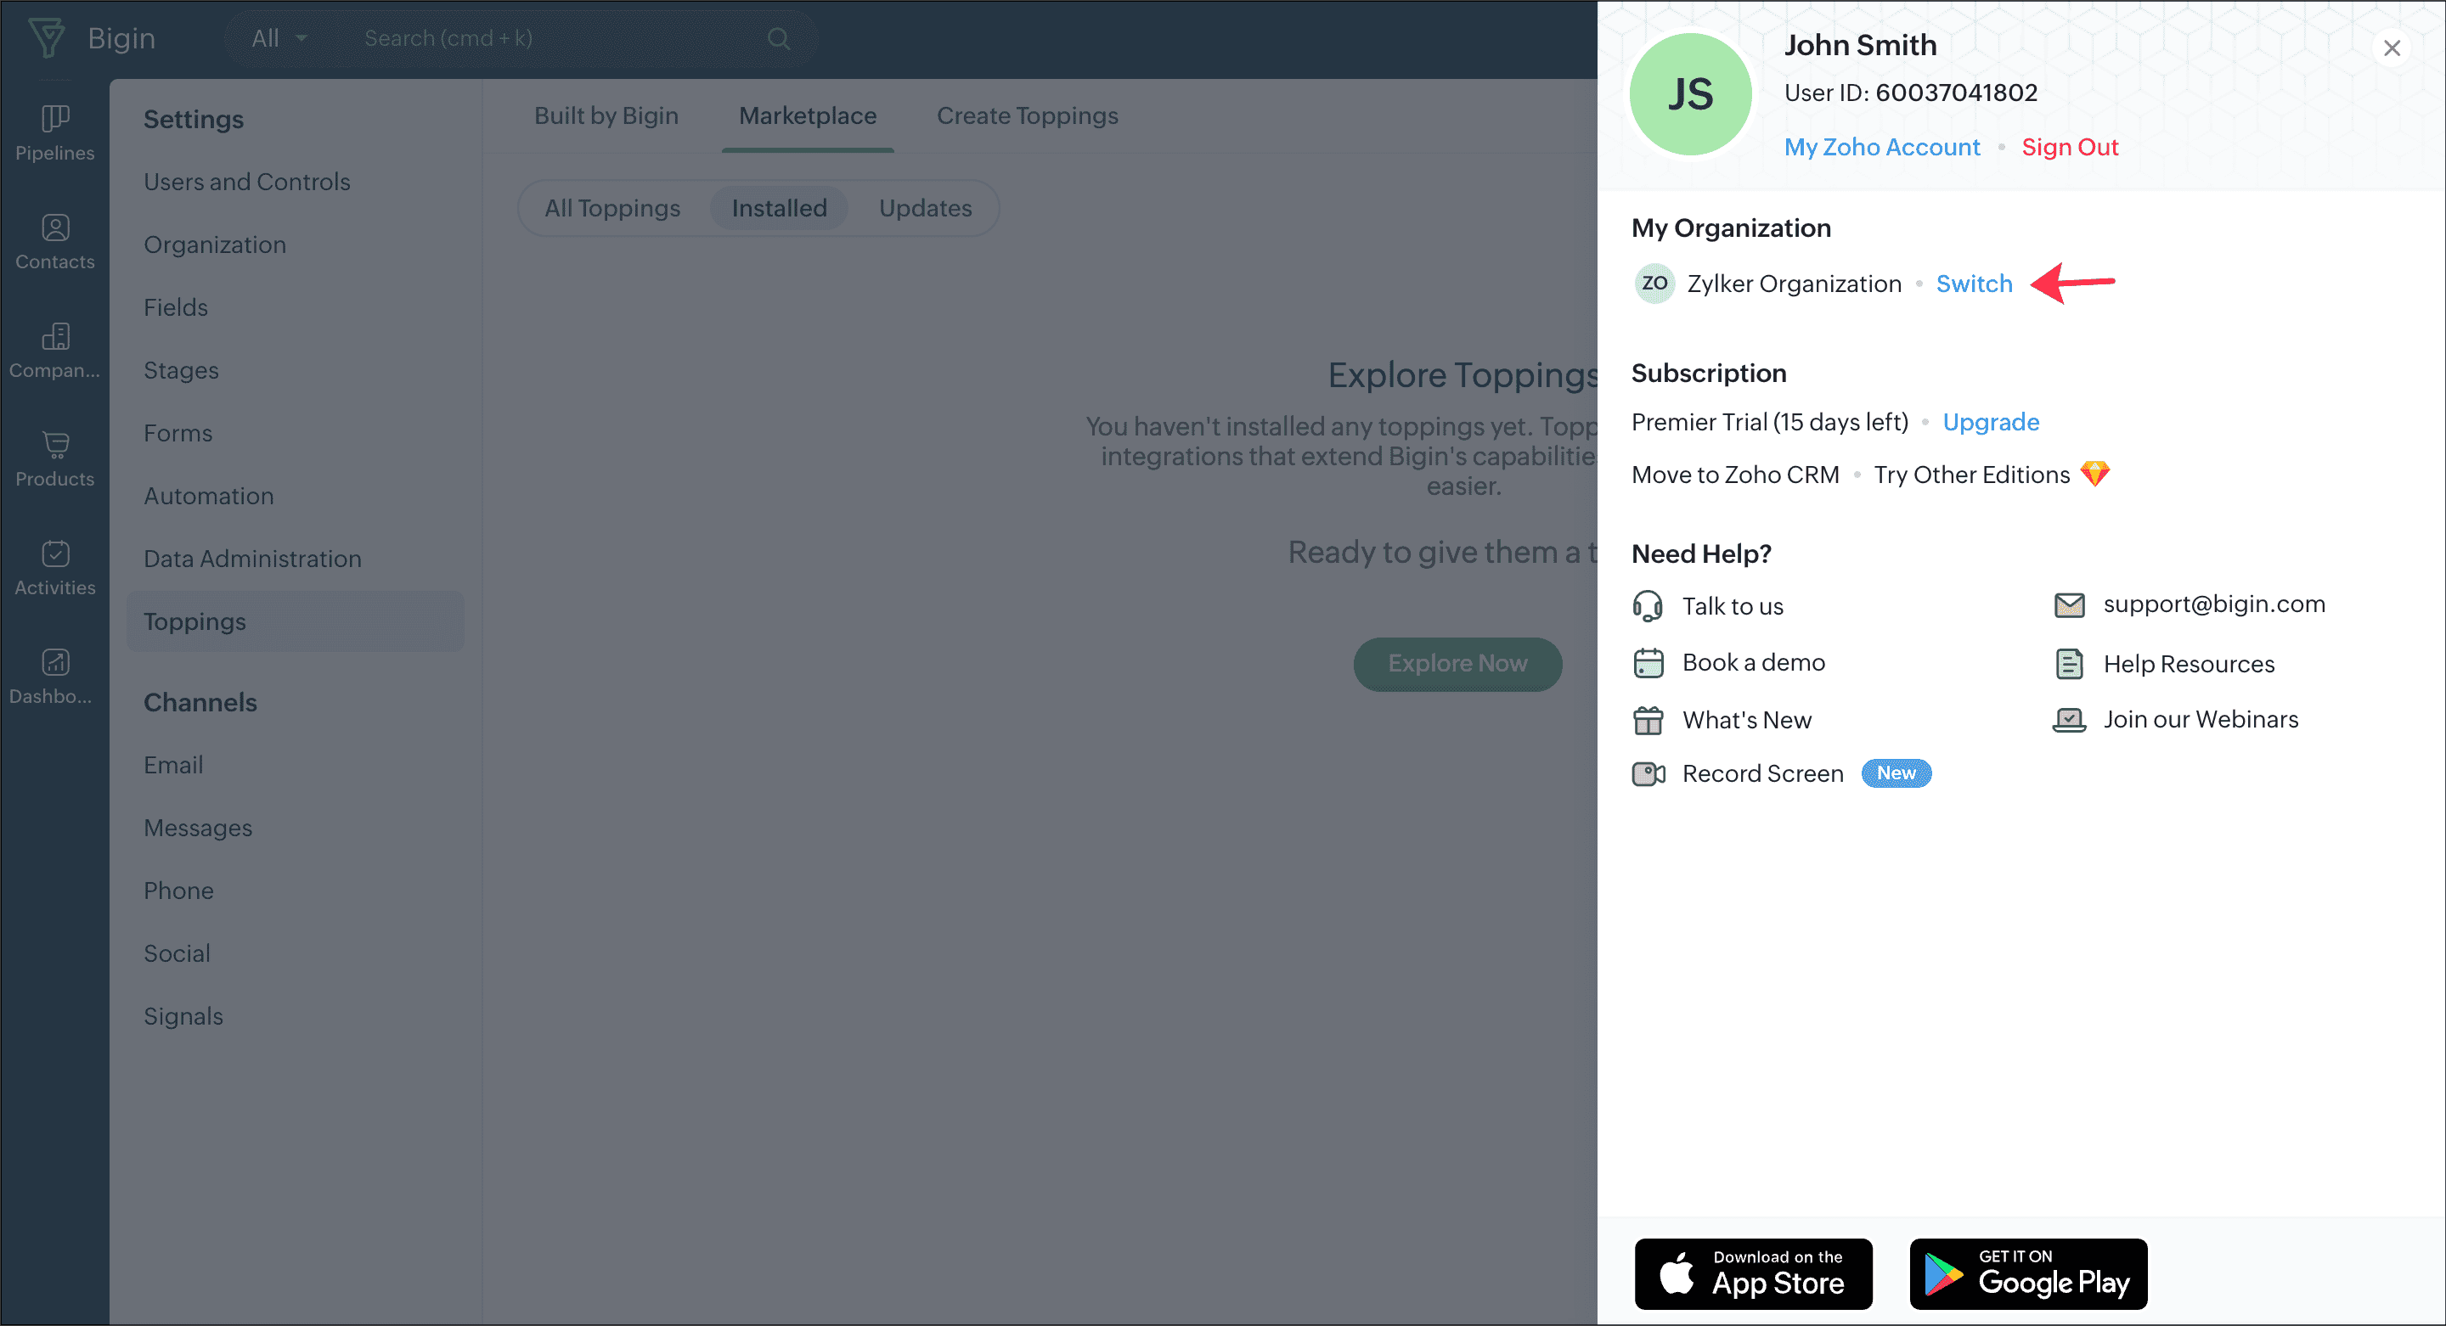Click the Record Screen camera icon
Image resolution: width=2446 pixels, height=1326 pixels.
pos(1649,773)
